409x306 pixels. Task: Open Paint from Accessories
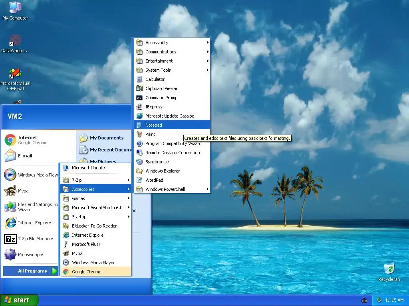tap(172, 134)
